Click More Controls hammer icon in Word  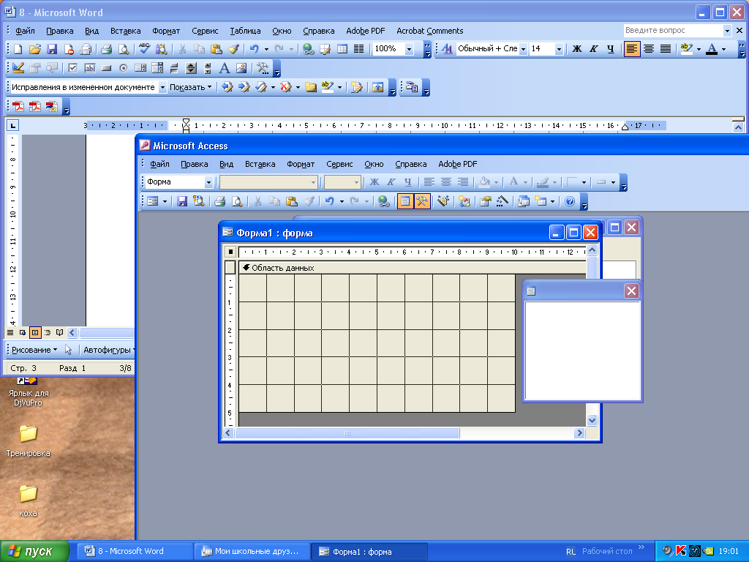[263, 68]
